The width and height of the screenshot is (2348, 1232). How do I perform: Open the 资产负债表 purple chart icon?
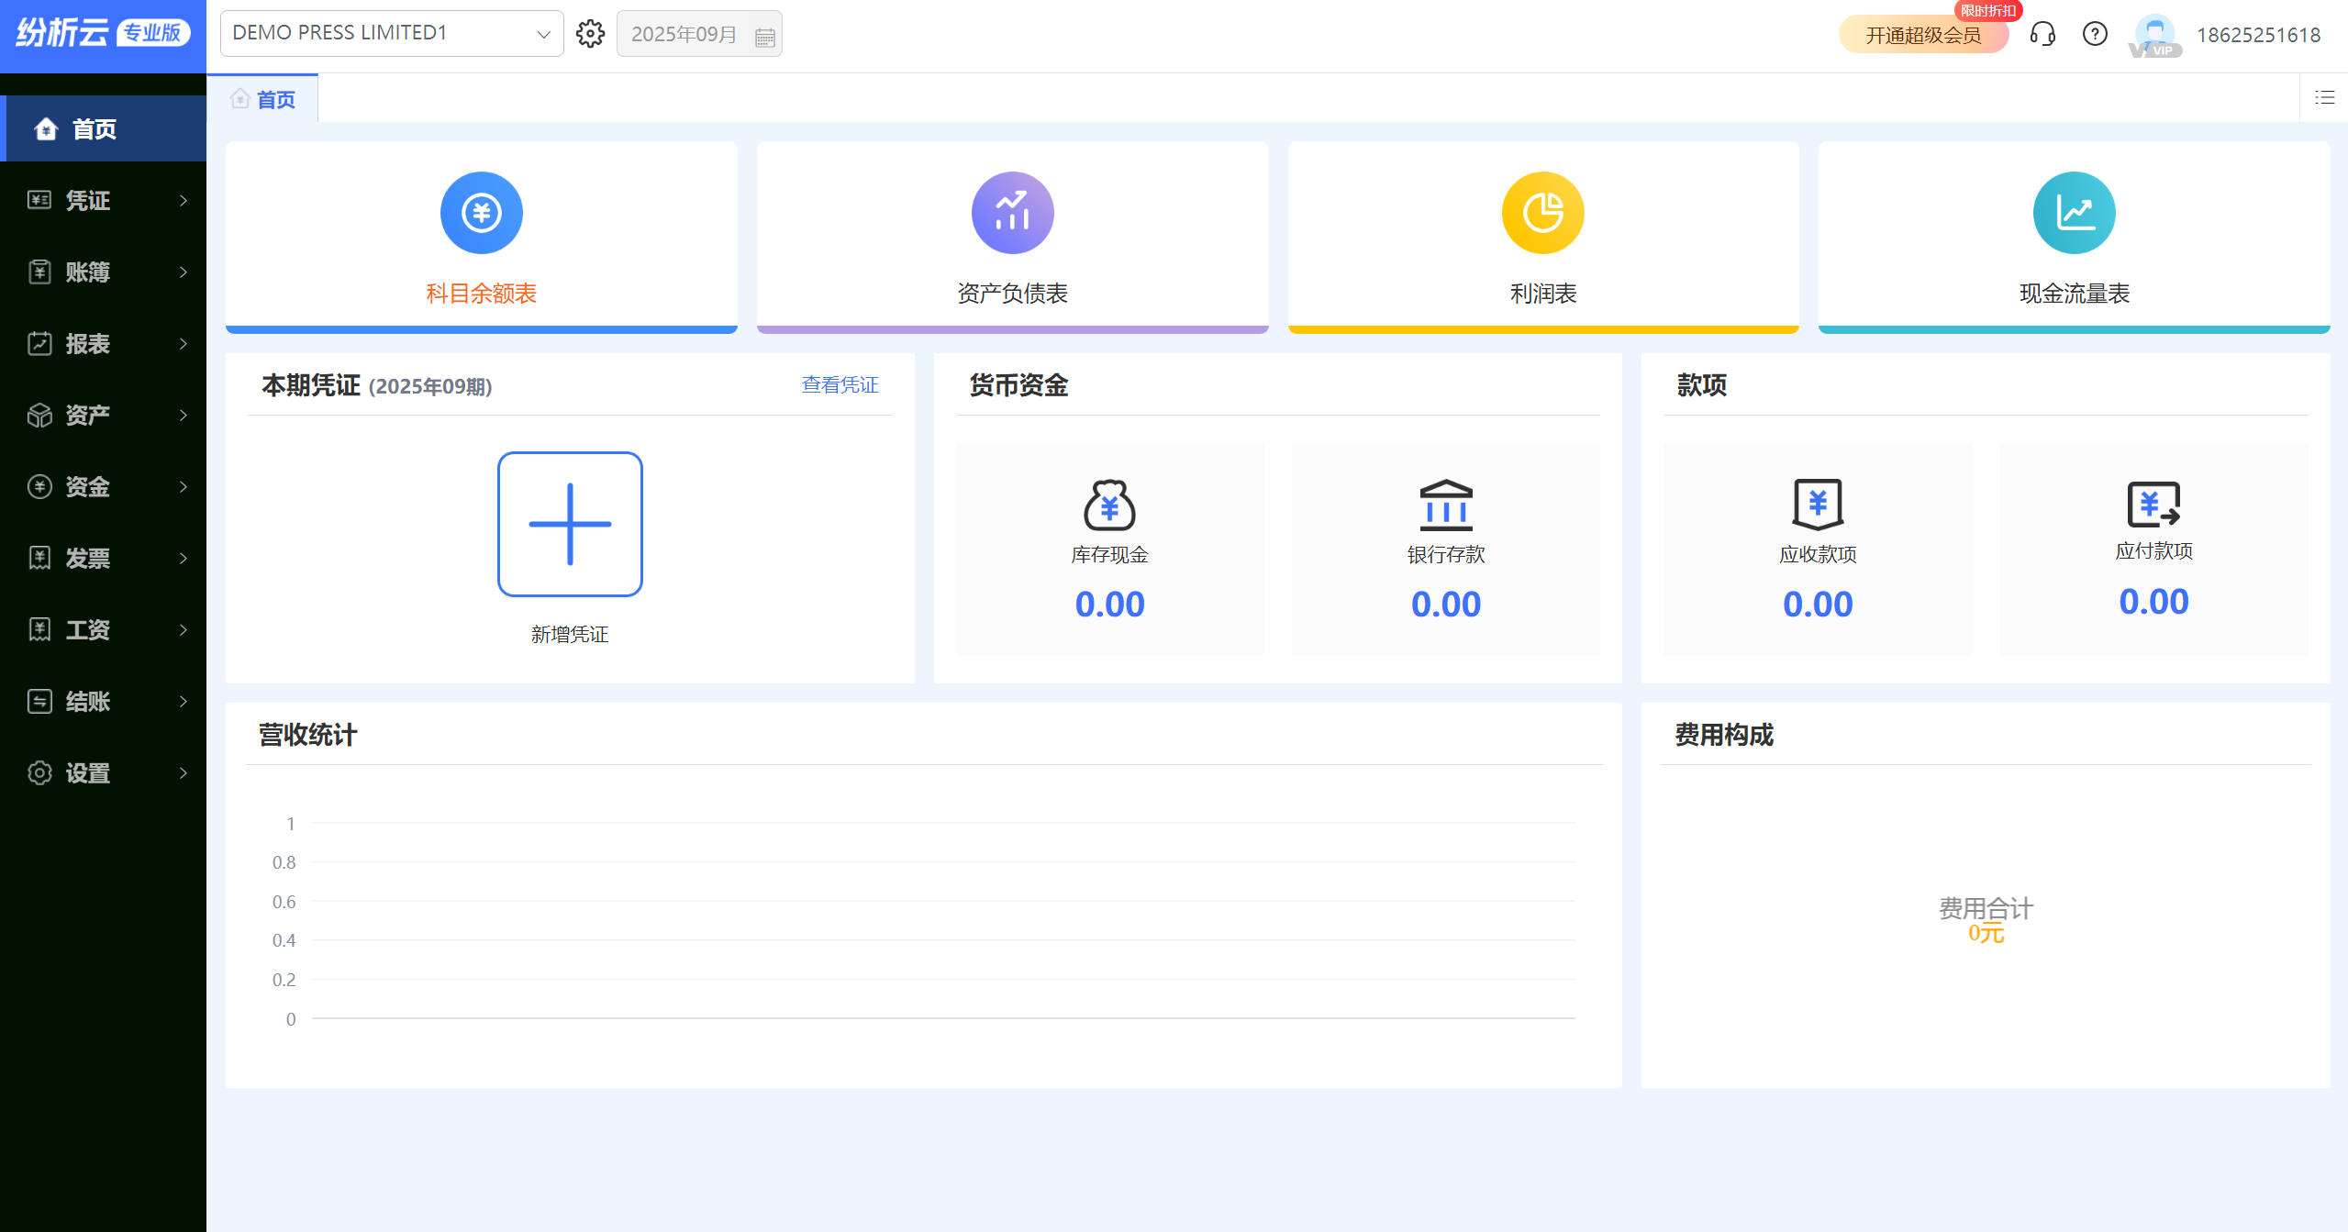[x=1011, y=213]
